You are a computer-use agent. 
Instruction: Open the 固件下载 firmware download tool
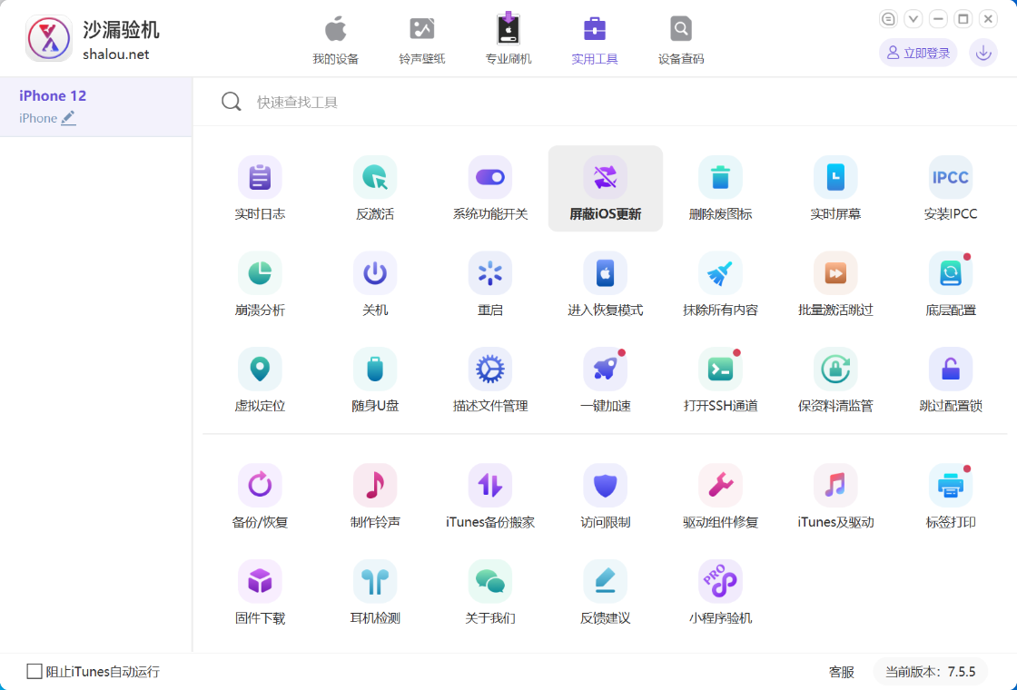click(260, 582)
